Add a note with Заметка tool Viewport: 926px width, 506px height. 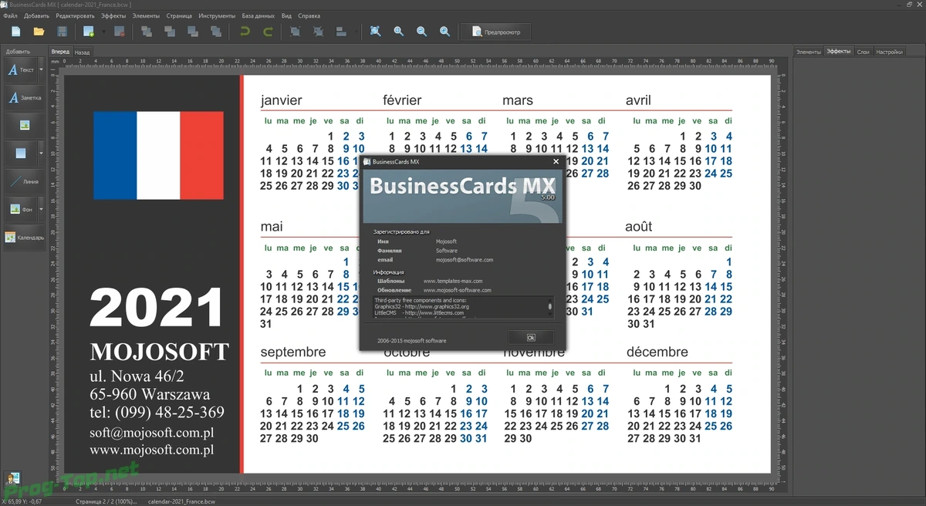25,98
